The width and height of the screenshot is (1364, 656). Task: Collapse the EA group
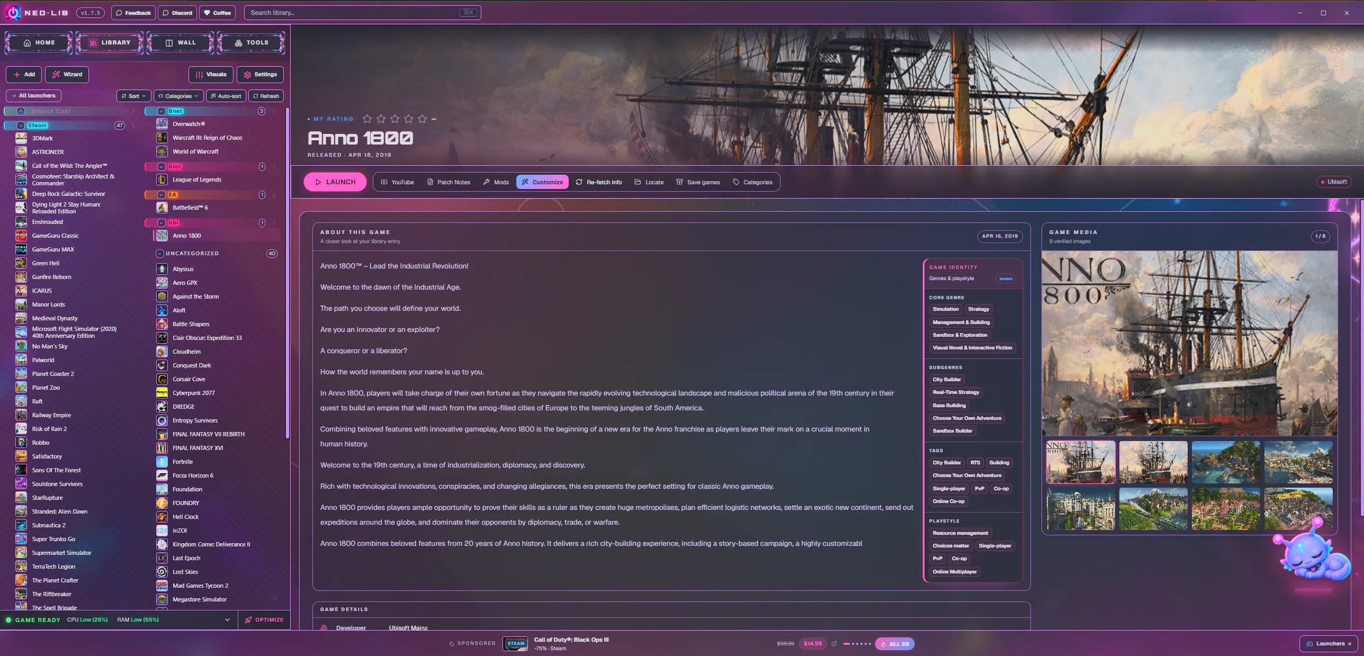(x=161, y=195)
